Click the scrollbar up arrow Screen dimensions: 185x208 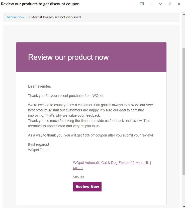(184, 14)
